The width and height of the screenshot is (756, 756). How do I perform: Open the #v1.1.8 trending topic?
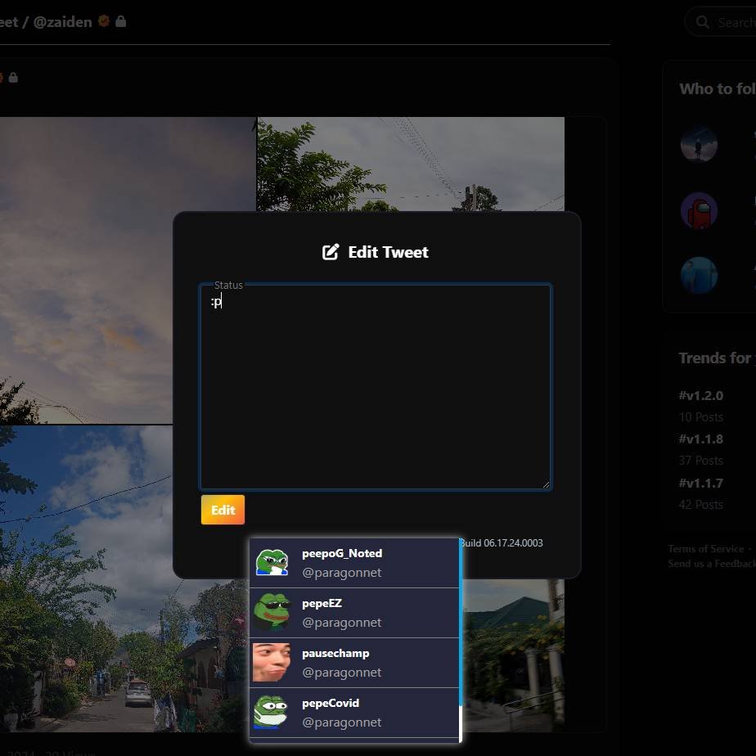[x=700, y=439]
